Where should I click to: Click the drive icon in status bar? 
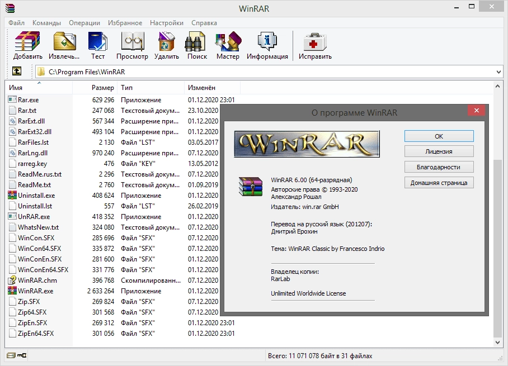click(x=11, y=355)
